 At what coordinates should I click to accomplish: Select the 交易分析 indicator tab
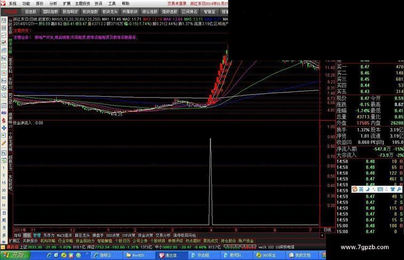163,235
